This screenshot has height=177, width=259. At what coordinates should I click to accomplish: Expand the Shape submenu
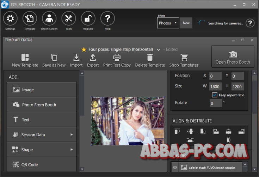(72, 150)
